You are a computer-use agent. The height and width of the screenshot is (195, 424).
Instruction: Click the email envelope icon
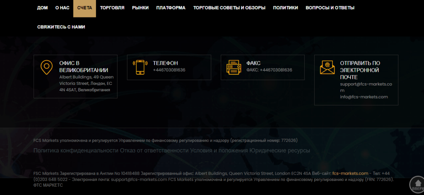(327, 67)
